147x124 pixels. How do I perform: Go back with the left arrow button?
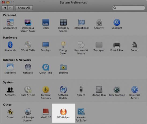(5, 8)
